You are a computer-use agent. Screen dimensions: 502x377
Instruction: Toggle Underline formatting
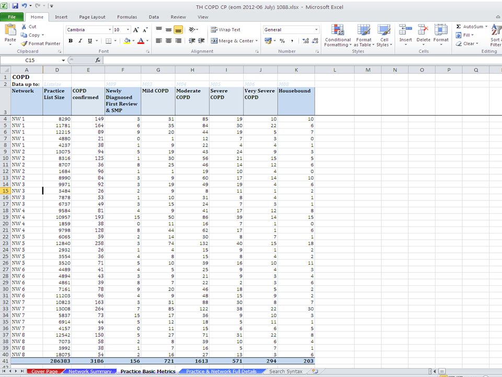point(90,41)
